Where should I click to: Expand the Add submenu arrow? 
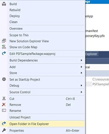pos(81,67)
